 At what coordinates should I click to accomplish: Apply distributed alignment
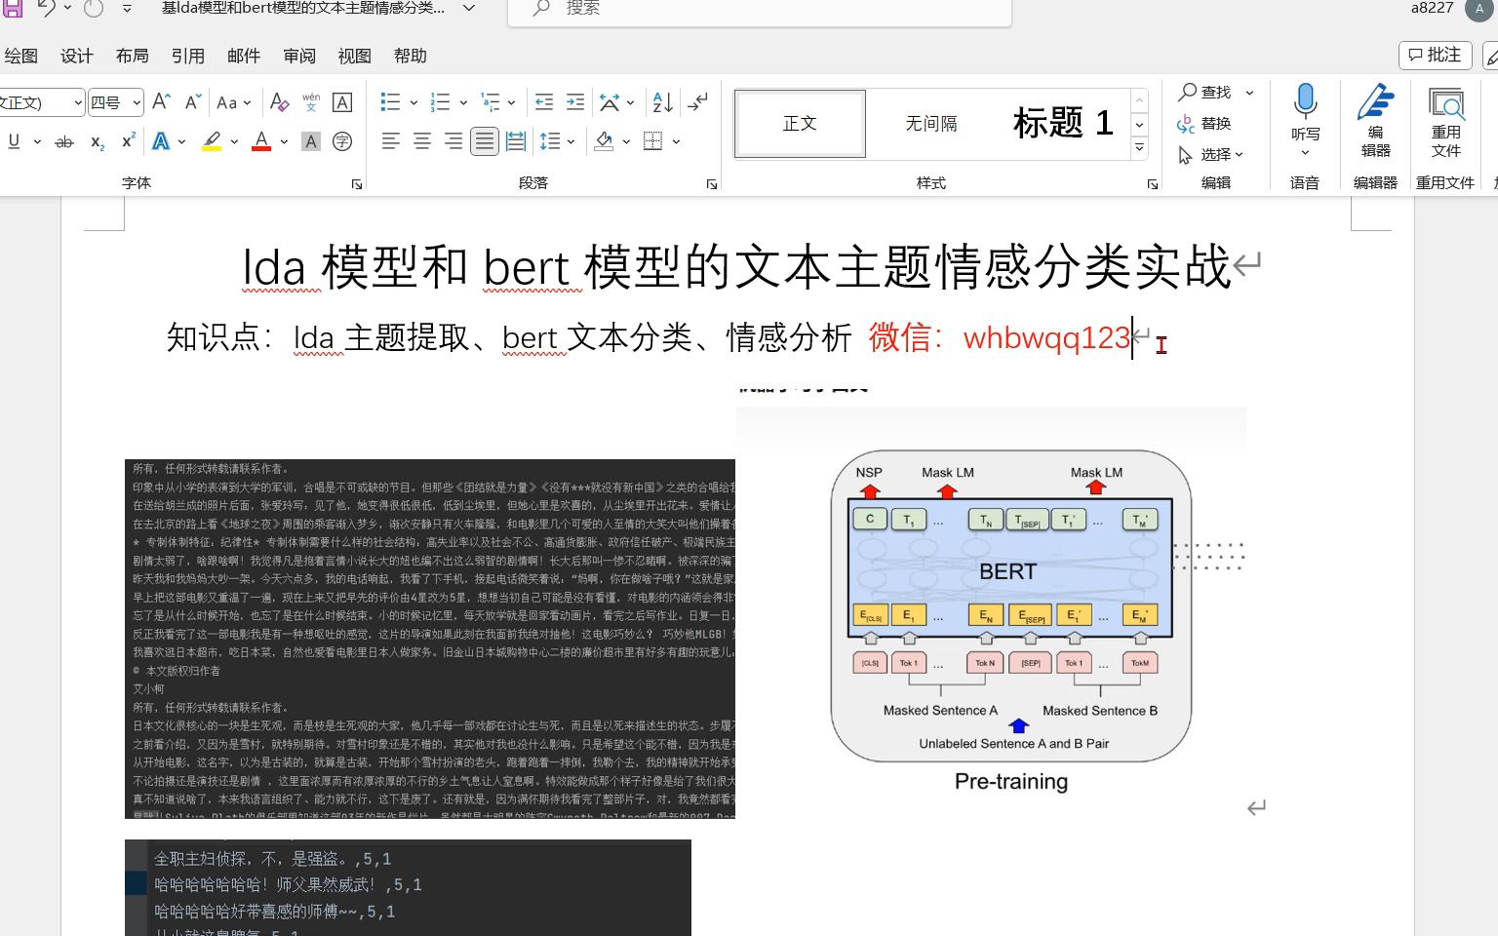coord(516,141)
